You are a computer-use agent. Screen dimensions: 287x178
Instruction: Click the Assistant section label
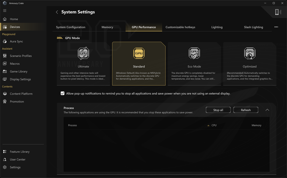point(7,49)
